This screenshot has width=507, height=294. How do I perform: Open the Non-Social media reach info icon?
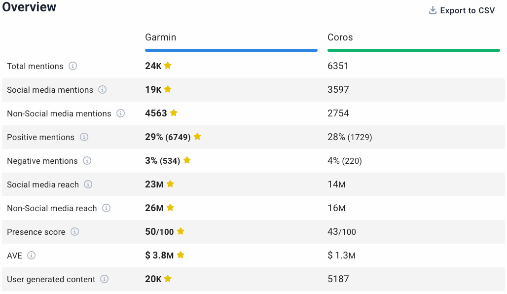pyautogui.click(x=106, y=208)
